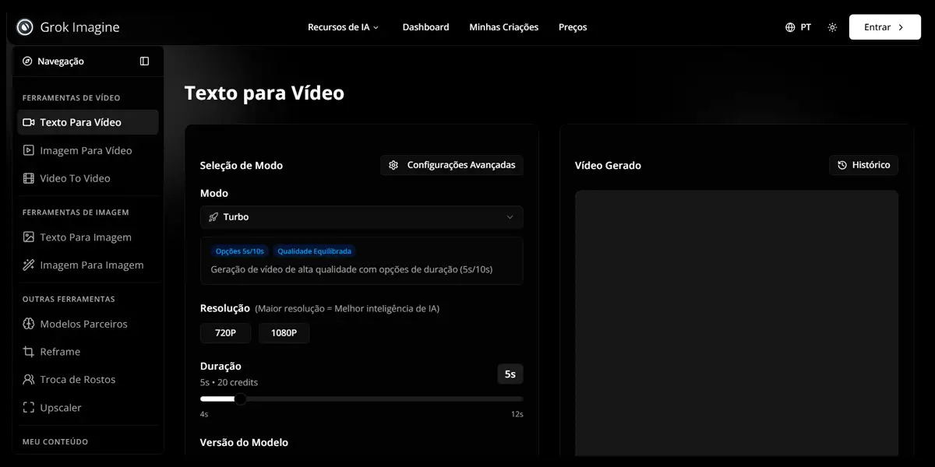Screen dimensions: 935x467
Task: Select the Upscaler tool icon
Action: click(x=27, y=407)
